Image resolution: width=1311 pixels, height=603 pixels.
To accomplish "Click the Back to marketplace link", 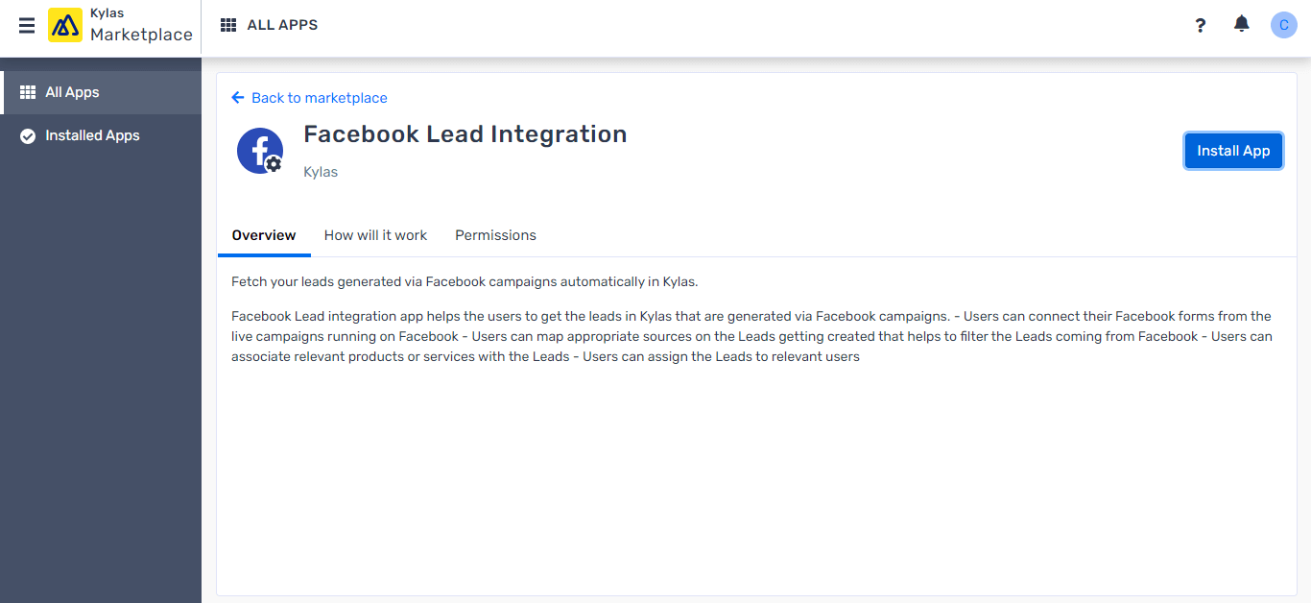I will click(x=319, y=97).
